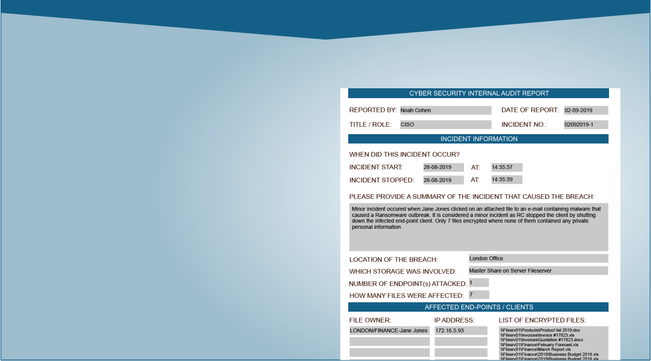Image resolution: width=651 pixels, height=361 pixels.
Task: Select the Incident No. field showing 02092019-1
Action: 586,124
